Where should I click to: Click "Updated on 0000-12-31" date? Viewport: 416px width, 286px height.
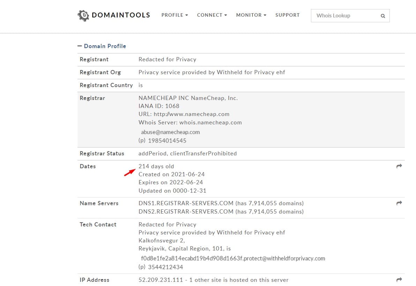click(172, 191)
